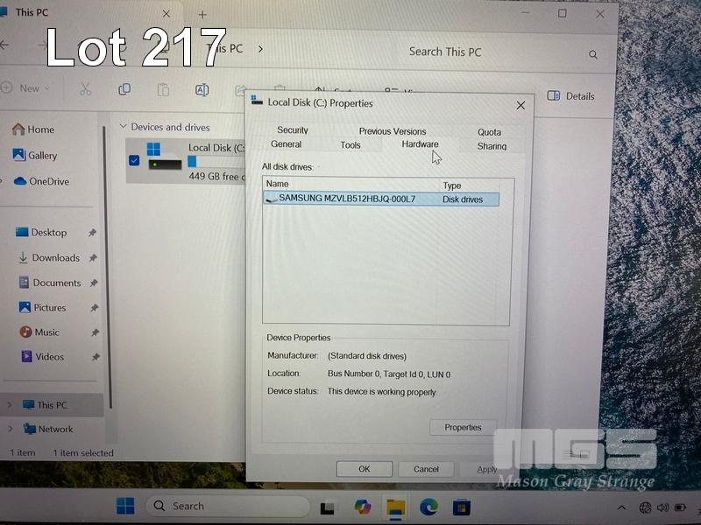
Task: Click the back arrow in Explorer
Action: pyautogui.click(x=4, y=45)
